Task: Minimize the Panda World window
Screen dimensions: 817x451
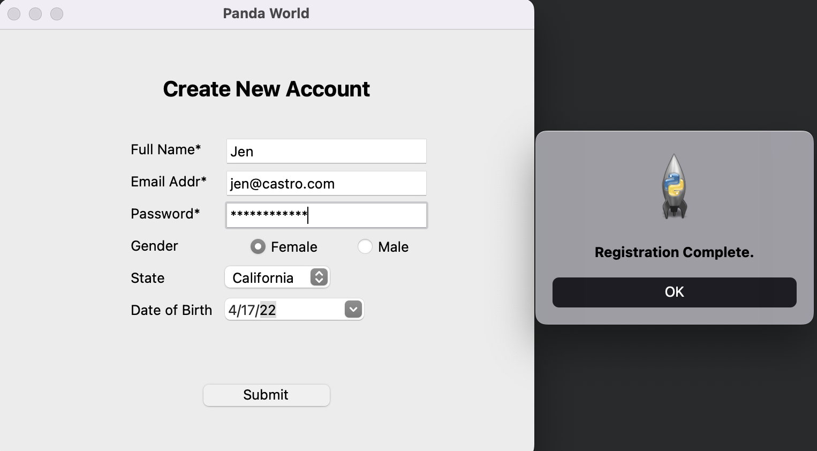Action: pos(35,14)
